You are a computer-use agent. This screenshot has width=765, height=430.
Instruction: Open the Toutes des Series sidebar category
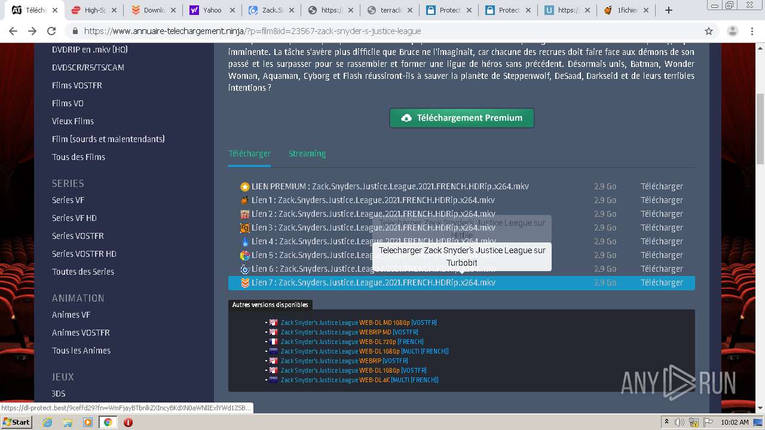(83, 272)
